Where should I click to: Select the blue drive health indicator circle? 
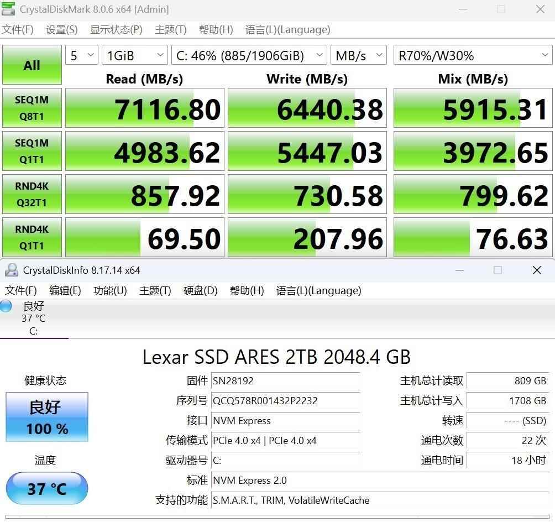pos(6,306)
